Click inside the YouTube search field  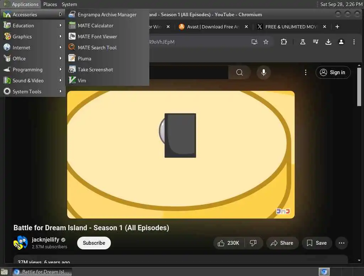188,72
